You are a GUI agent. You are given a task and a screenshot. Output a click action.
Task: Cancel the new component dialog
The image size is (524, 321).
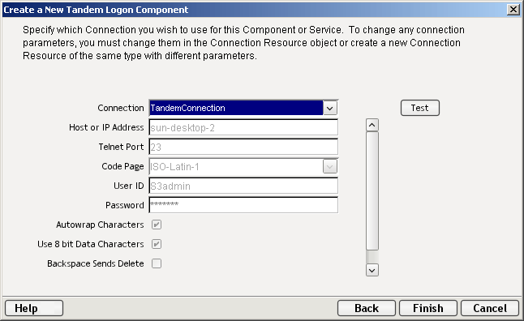pos(490,308)
